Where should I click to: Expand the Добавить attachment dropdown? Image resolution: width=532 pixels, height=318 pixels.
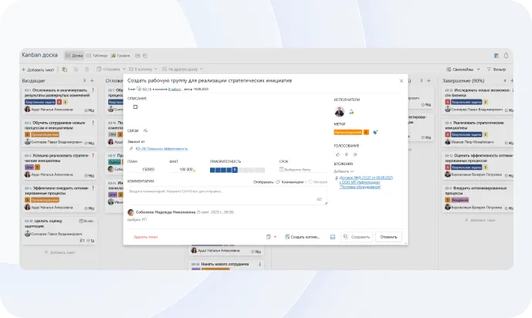click(x=344, y=171)
